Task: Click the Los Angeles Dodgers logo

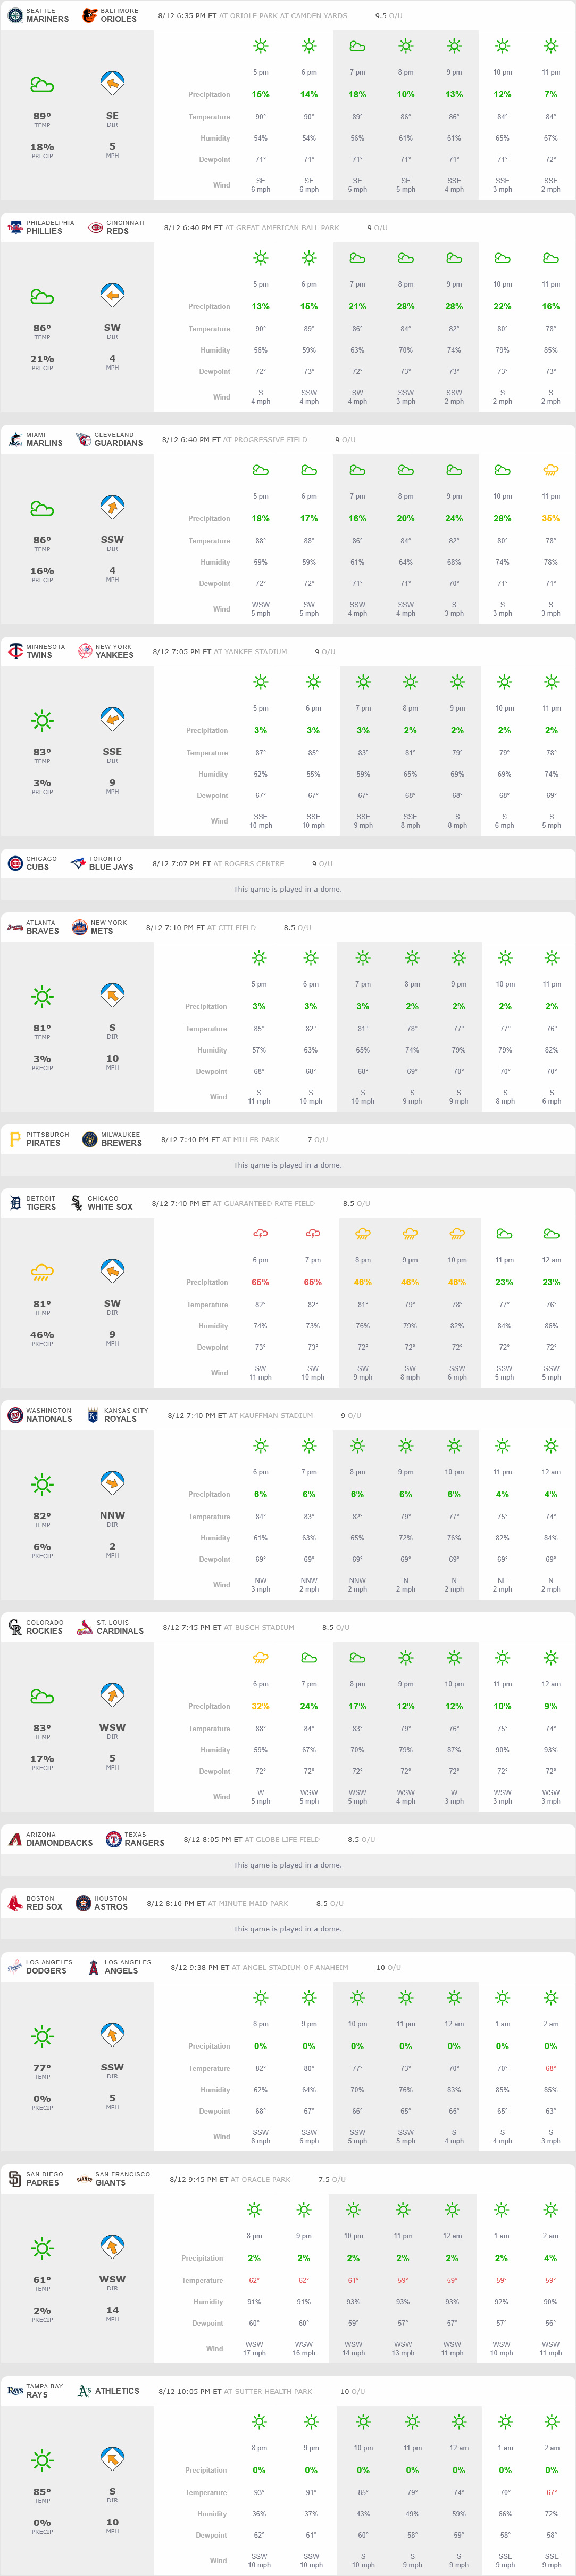Action: click(x=15, y=1967)
